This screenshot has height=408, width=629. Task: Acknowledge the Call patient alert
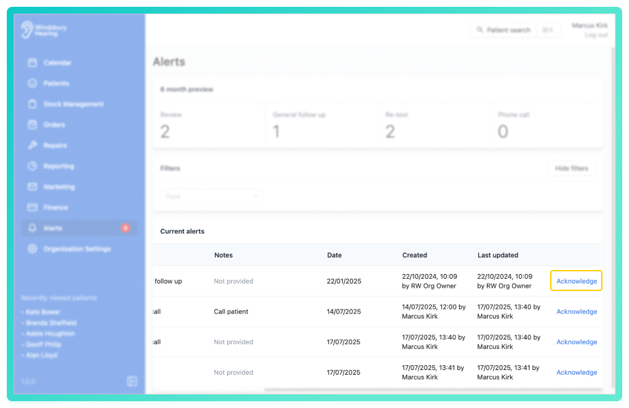(x=577, y=311)
